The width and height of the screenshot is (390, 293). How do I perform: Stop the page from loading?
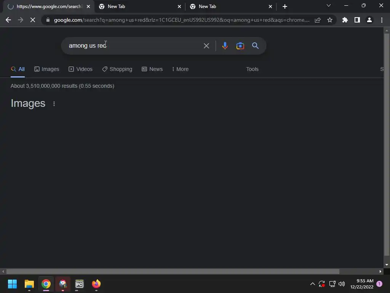[33, 20]
